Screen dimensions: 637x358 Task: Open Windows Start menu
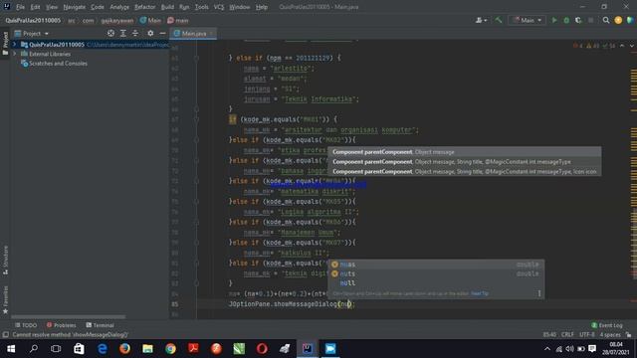click(11, 349)
